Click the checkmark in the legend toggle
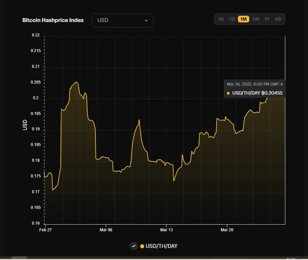 pyautogui.click(x=133, y=246)
